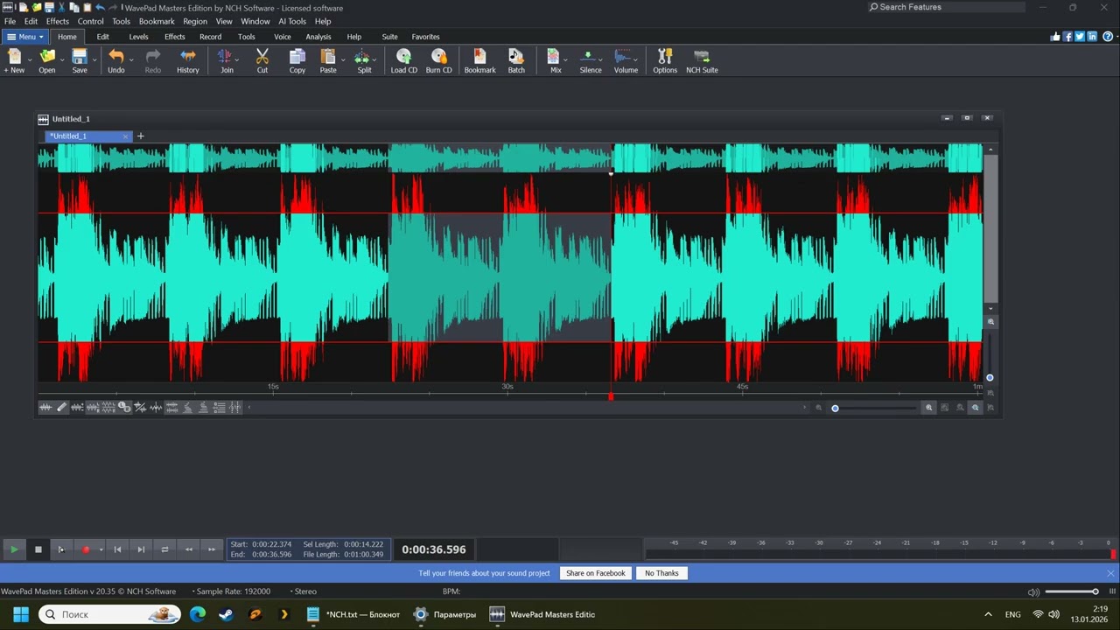The width and height of the screenshot is (1120, 630).
Task: Select the pencil edit tool below waveform
Action: click(x=62, y=407)
